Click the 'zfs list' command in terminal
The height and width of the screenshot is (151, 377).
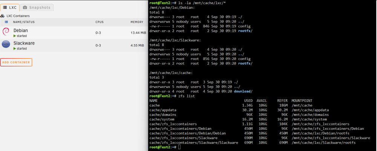click(x=186, y=96)
